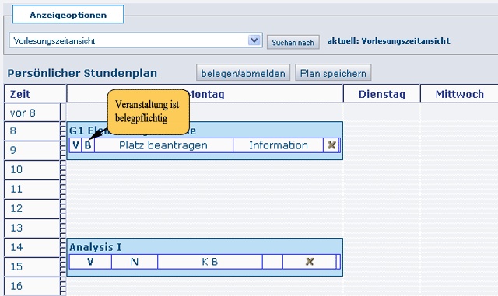
Task: Click the N cell in the Analysis I row
Action: pos(135,262)
